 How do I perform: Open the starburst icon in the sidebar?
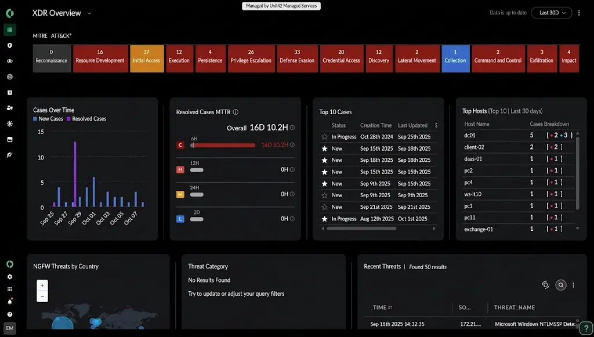click(10, 124)
